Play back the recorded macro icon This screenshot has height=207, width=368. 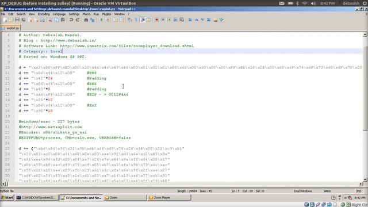(x=169, y=20)
